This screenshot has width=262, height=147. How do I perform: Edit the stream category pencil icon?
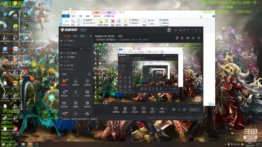(x=115, y=40)
